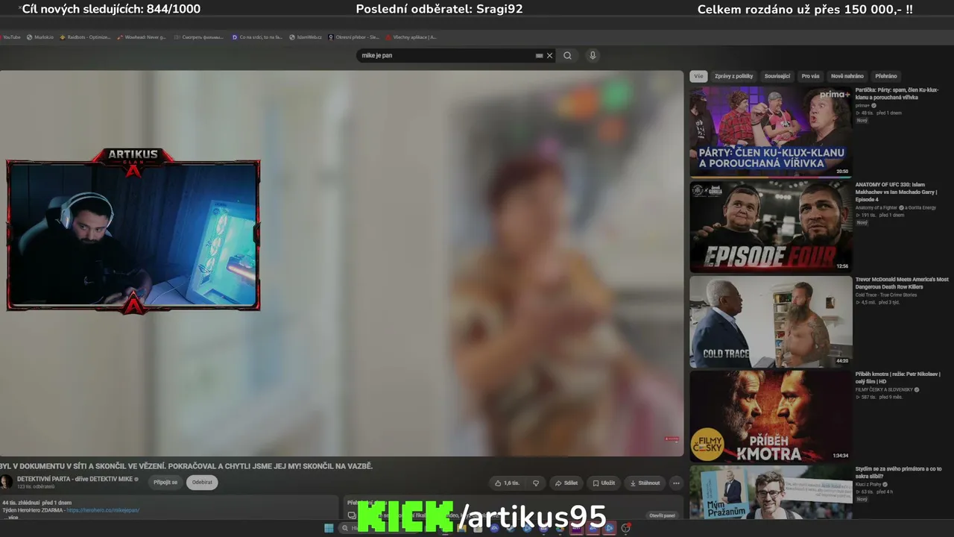Screen dimensions: 954x537
Task: Select the Pro vás filter chip
Action: [810, 76]
